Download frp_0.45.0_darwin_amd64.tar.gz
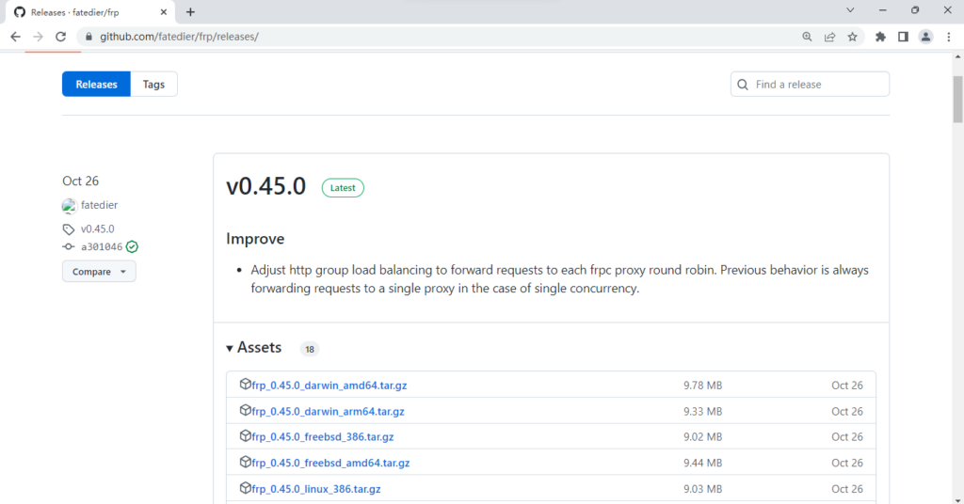This screenshot has width=964, height=504. coord(329,386)
